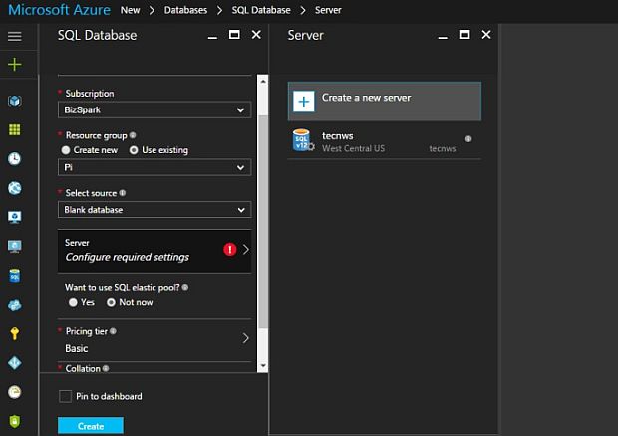Viewport: 618px width, 436px height.
Task: Click the scrollbar up arrow in SQL Database blade
Action: pos(263,81)
